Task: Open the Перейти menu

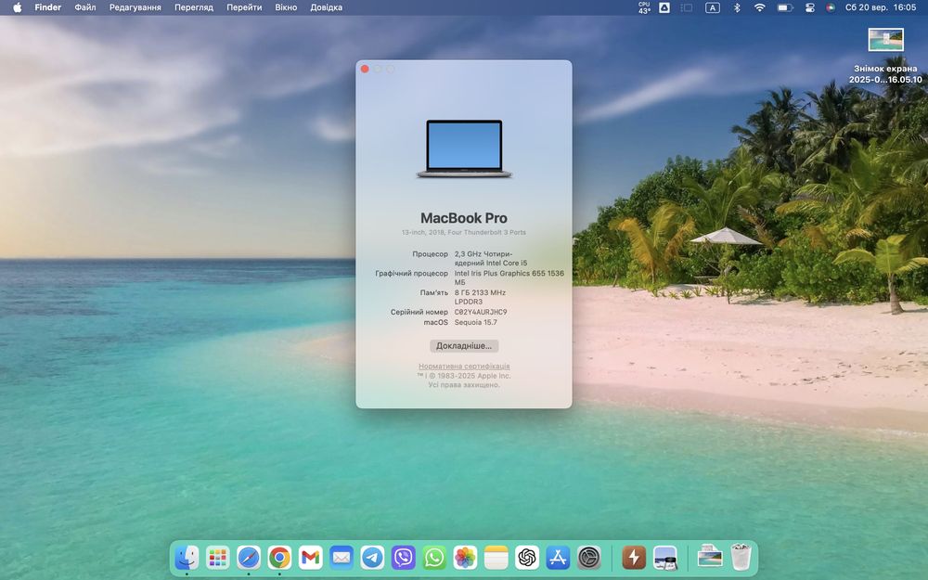Action: [x=244, y=7]
